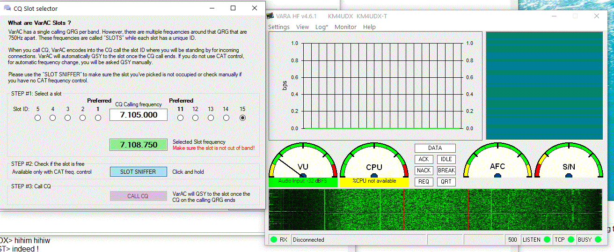614x252 pixels.
Task: Click the BUSY status LED
Action: (598, 240)
